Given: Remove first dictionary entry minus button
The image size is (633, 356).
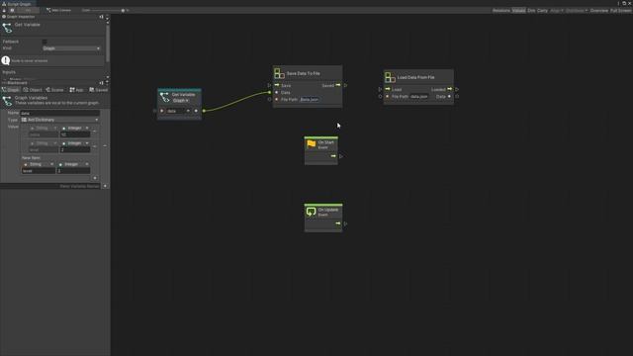Looking at the screenshot, I should point(95,132).
